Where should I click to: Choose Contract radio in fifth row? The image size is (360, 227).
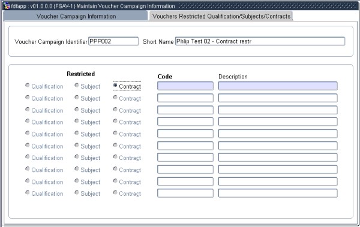click(x=115, y=133)
